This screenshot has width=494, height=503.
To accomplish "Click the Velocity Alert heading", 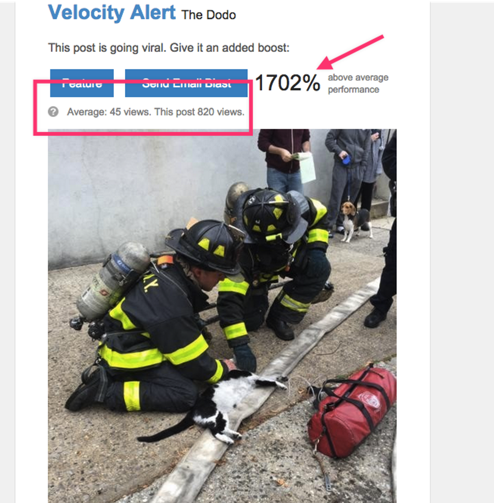I will click(x=111, y=13).
